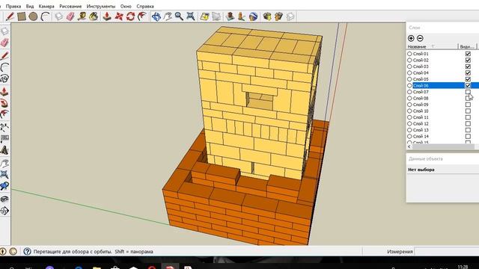Activate the Pan hand tool in top toolbar
Viewport: 479px width, 269px height.
168,16
